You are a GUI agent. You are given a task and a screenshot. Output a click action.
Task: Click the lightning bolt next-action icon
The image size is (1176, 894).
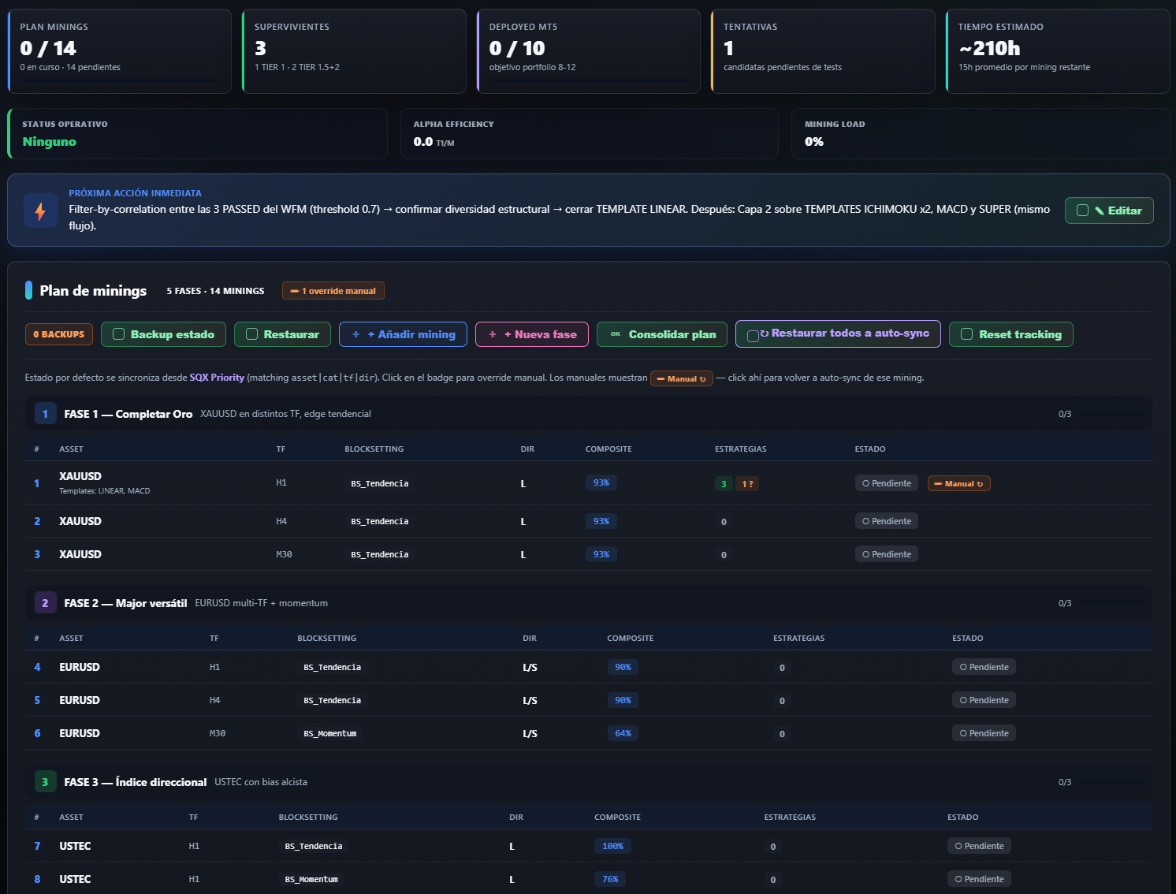[40, 210]
